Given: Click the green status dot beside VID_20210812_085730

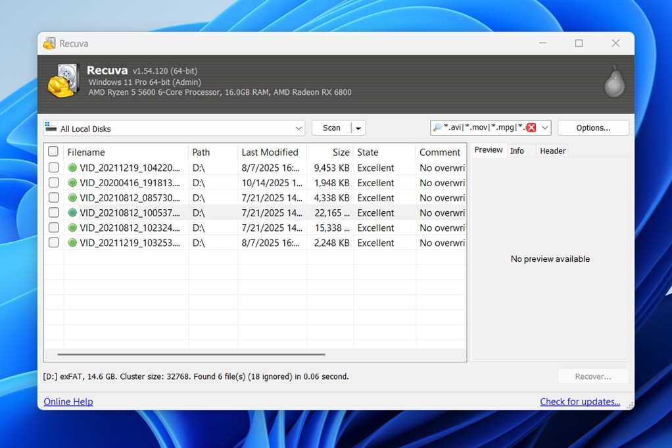Looking at the screenshot, I should click(72, 197).
